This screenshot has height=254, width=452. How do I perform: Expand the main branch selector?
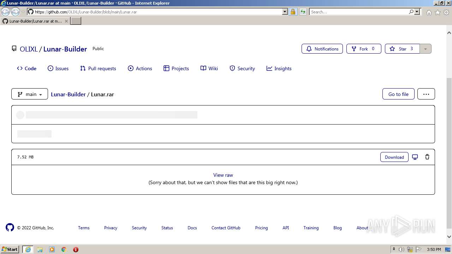30,94
